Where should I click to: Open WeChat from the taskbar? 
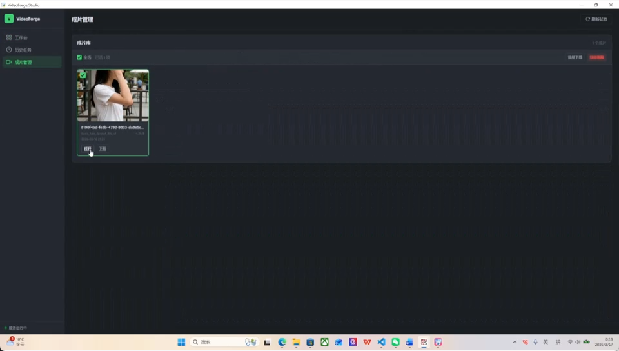point(395,343)
